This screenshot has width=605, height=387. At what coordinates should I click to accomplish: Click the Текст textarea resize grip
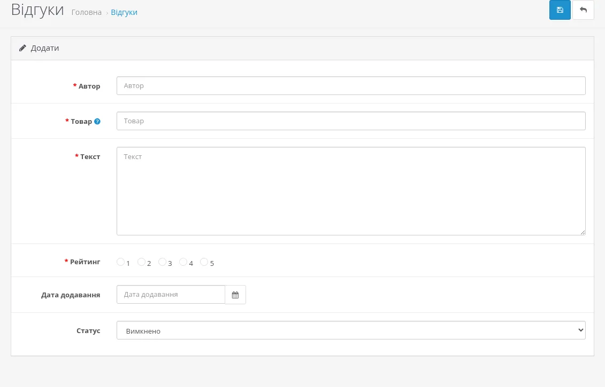point(583,232)
